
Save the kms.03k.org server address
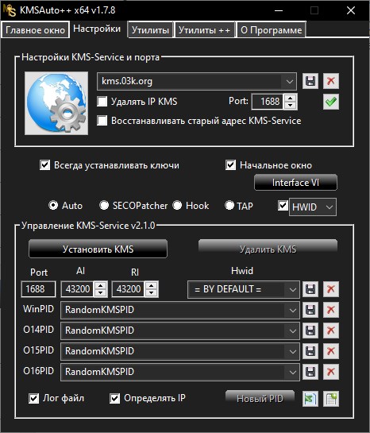click(x=310, y=81)
